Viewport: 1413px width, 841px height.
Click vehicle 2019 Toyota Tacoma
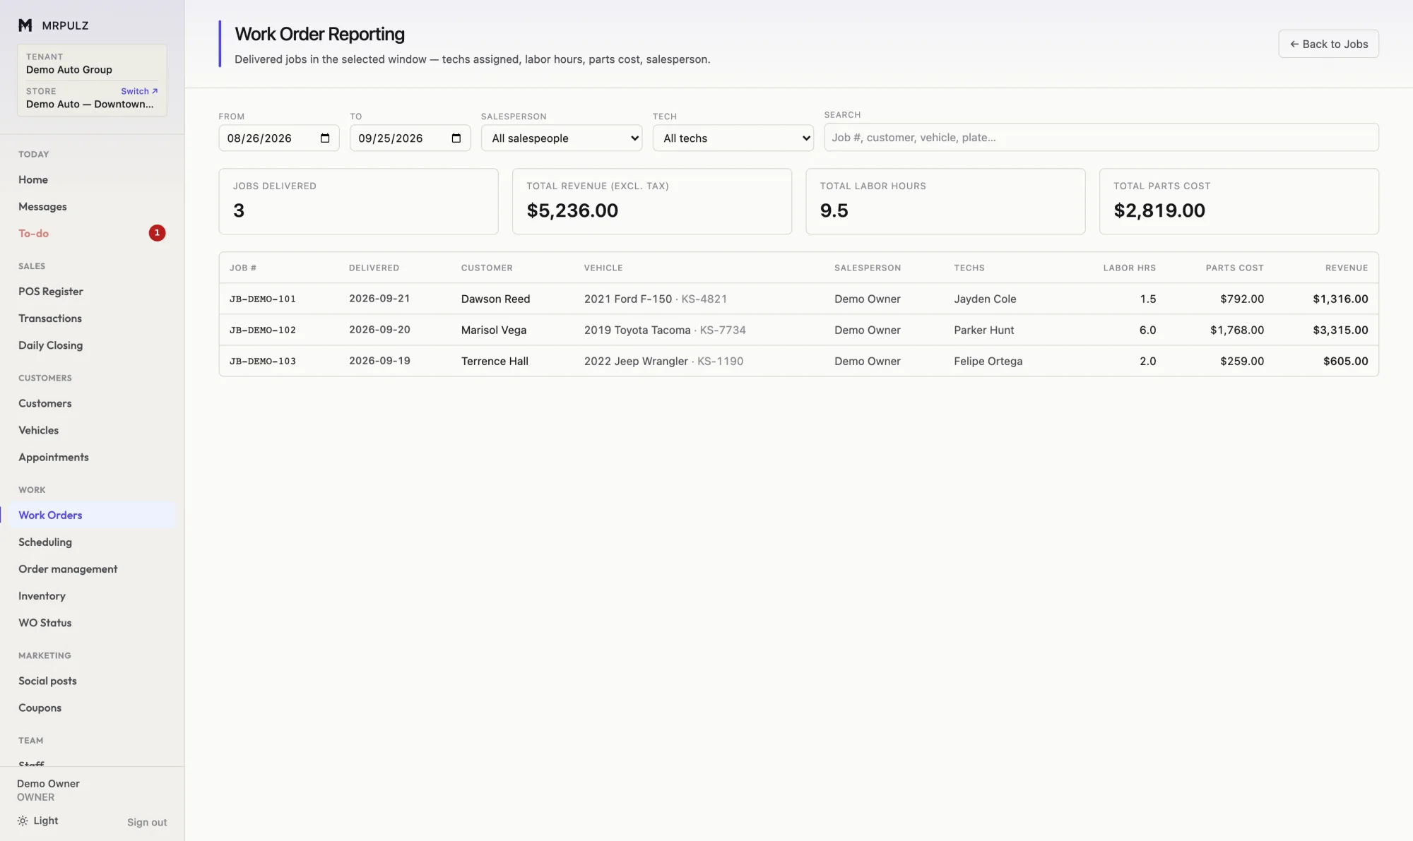(637, 330)
